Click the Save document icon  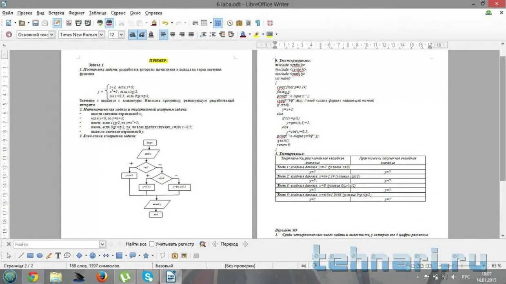[36, 23]
